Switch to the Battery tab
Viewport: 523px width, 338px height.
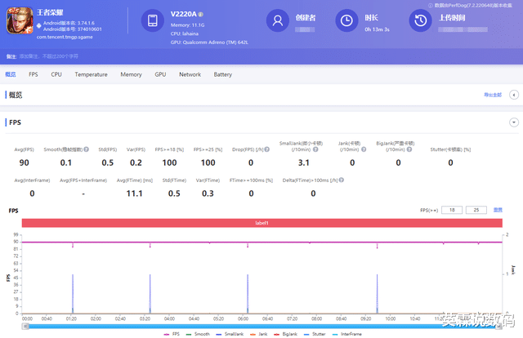223,74
